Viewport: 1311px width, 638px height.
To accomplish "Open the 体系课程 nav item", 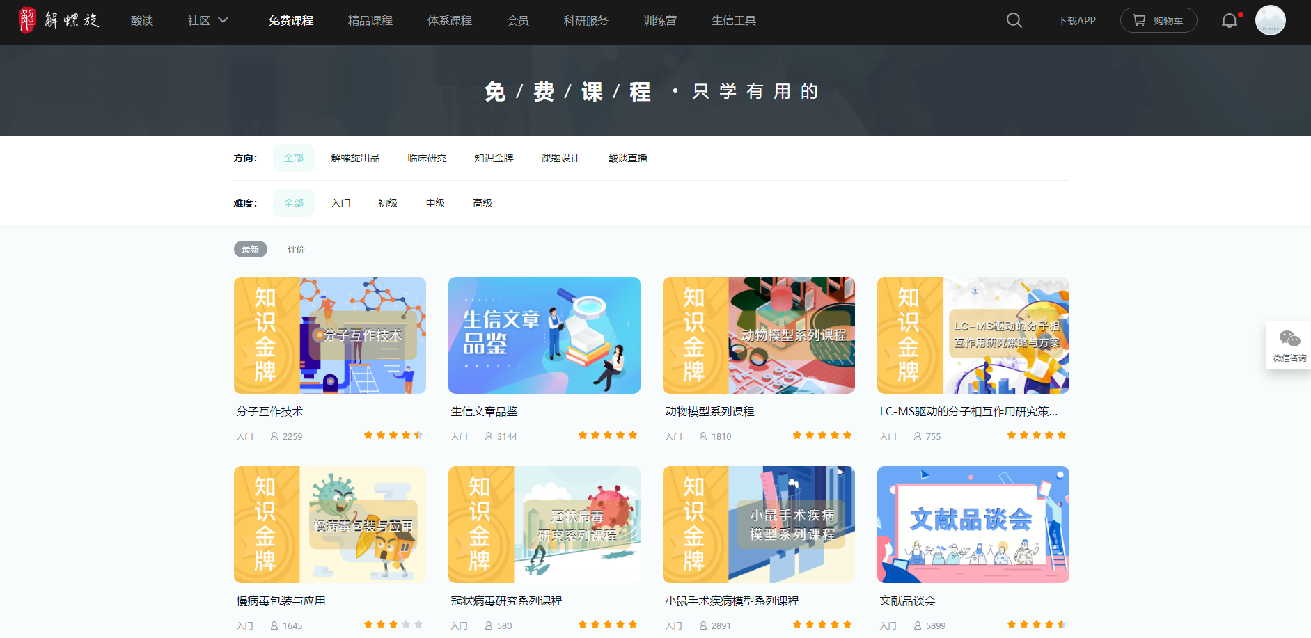I will [450, 21].
